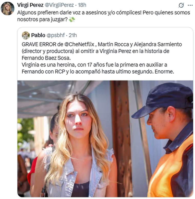Click 'nosotros para juzgar?' text line
This screenshot has width=195, height=199.
click(42, 19)
